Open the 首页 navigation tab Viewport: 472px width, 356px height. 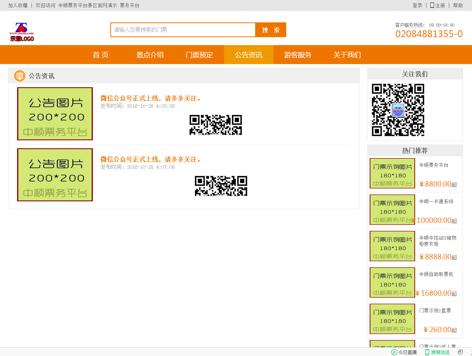click(x=100, y=55)
